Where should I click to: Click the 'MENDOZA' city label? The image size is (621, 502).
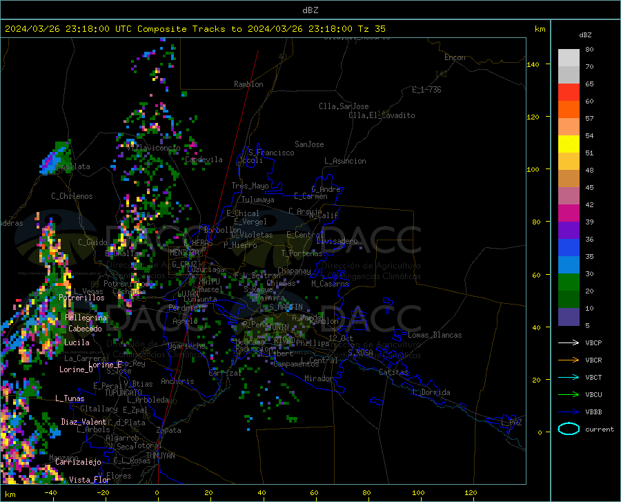coord(184,253)
